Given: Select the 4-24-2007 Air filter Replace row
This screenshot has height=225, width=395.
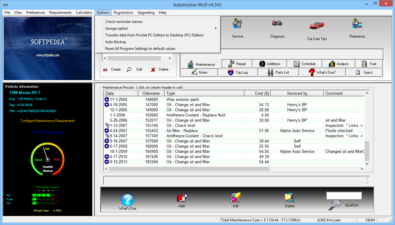Looking at the screenshot, I should tap(234, 131).
